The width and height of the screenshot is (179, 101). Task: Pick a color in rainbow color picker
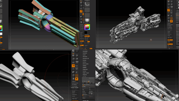(x=87, y=27)
